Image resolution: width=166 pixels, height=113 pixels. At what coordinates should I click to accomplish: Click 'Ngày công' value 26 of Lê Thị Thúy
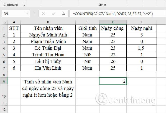113,61
